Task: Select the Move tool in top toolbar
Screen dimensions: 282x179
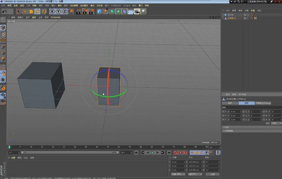Action: pyautogui.click(x=25, y=11)
